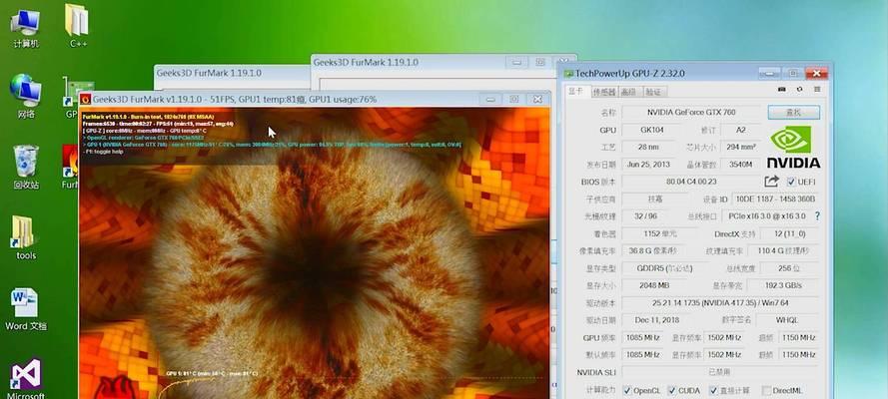The height and width of the screenshot is (399, 888).
Task: Click the 294 mm² die size value
Action: tap(741, 147)
